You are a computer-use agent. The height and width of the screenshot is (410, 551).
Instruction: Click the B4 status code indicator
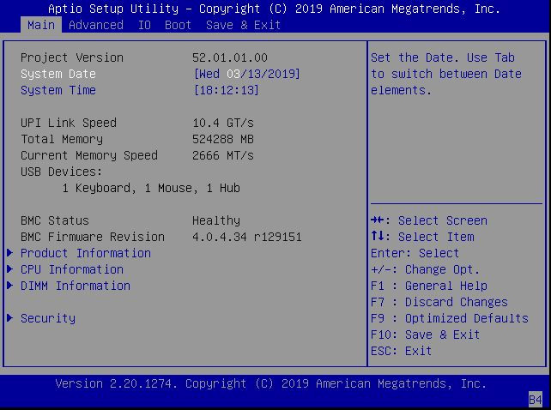click(x=536, y=400)
